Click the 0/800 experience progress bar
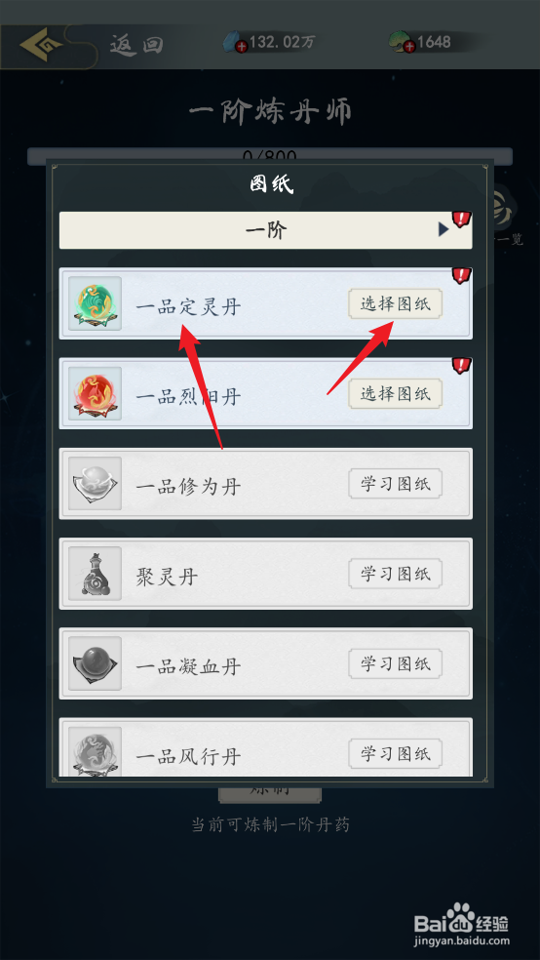This screenshot has width=540, height=960. click(x=270, y=156)
